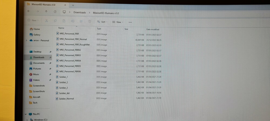
Task: Sort by the Type column header
Action: coord(99,29)
